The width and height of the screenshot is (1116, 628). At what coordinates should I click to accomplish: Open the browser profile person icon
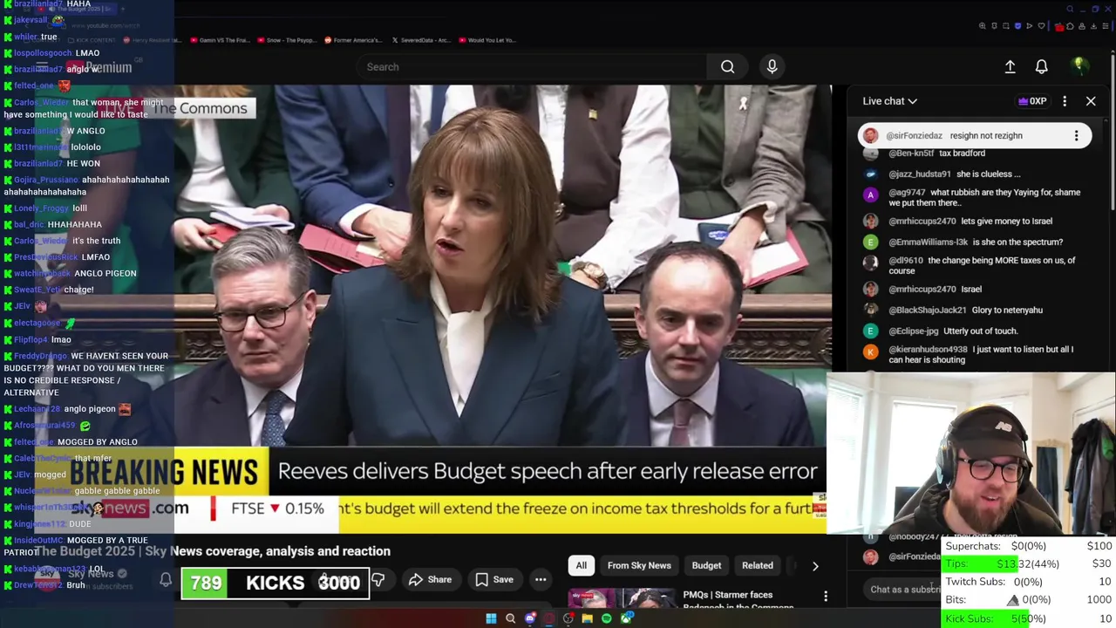coord(1082,26)
